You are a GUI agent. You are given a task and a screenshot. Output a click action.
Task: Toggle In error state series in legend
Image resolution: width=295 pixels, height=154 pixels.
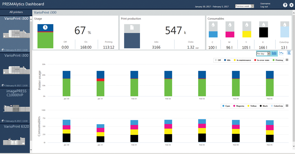pos(262,60)
